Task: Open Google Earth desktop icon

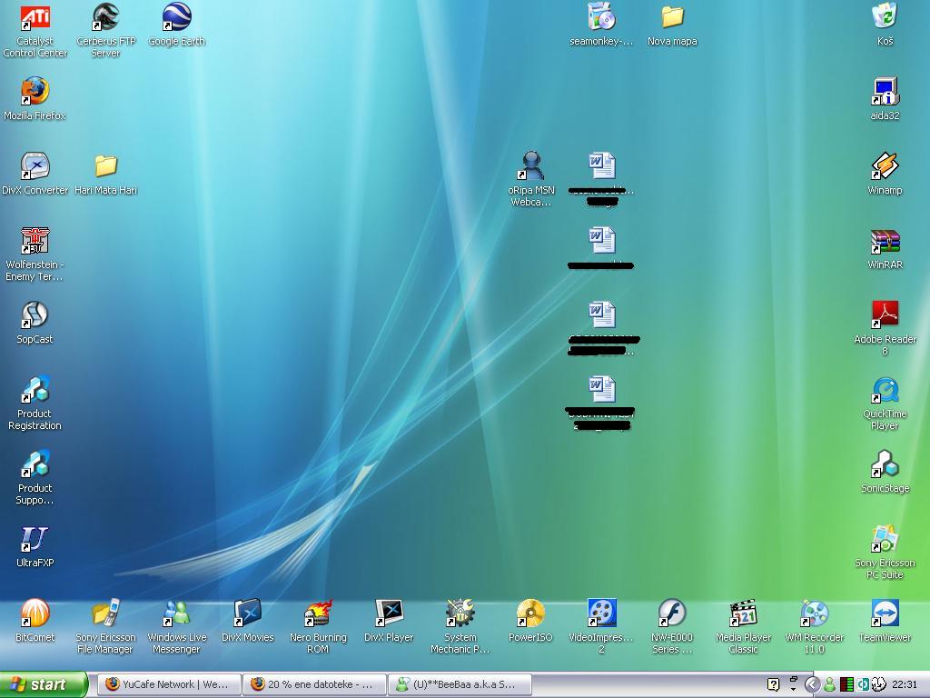Action: 176,17
